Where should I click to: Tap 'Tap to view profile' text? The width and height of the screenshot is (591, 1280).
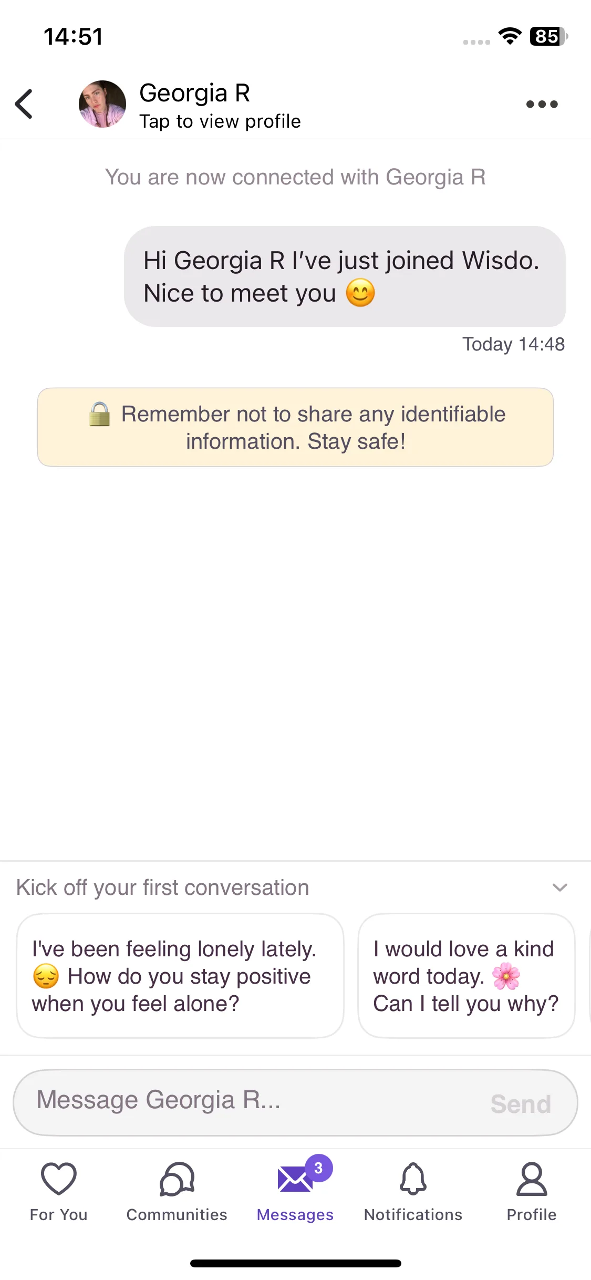220,121
